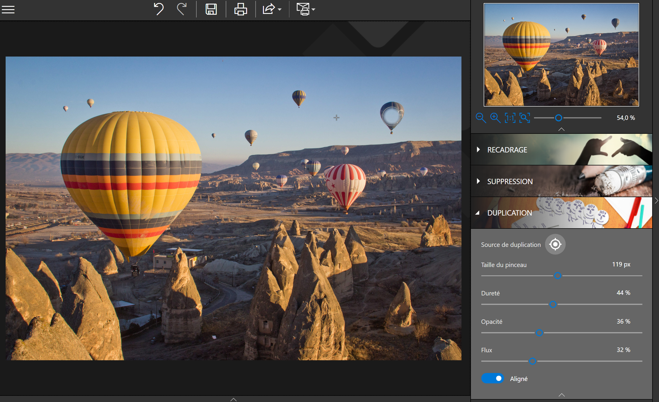Open the share export dropdown arrow
This screenshot has height=402, width=659.
pos(280,9)
